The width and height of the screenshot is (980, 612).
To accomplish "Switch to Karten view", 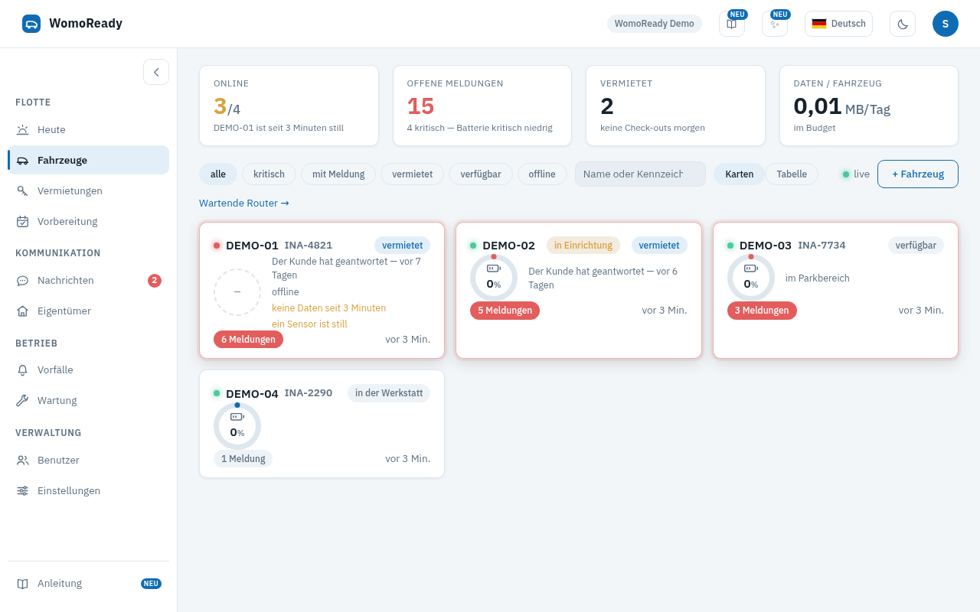I will 740,174.
